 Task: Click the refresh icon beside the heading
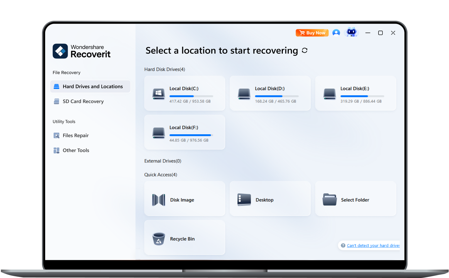pos(305,50)
